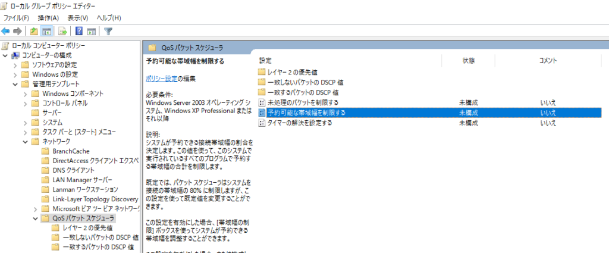Expand the Microsoft ピア ツー ピア node
The image size is (609, 253).
35,209
